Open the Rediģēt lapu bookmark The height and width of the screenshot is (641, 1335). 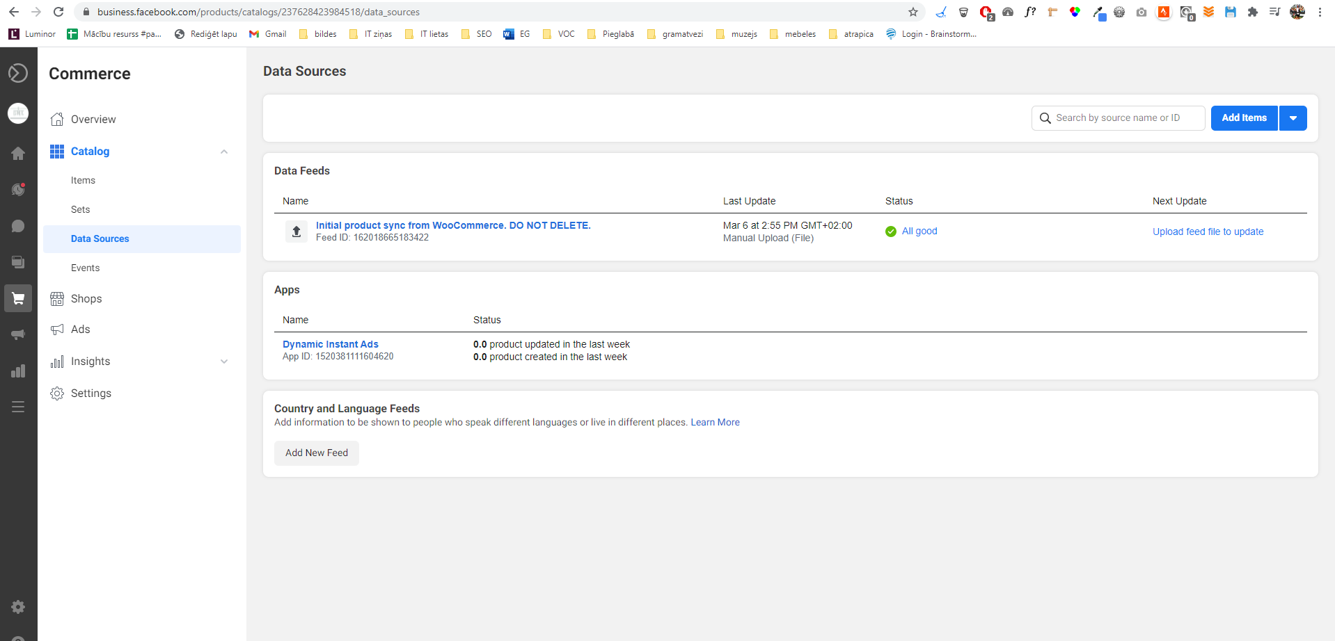[x=206, y=34]
